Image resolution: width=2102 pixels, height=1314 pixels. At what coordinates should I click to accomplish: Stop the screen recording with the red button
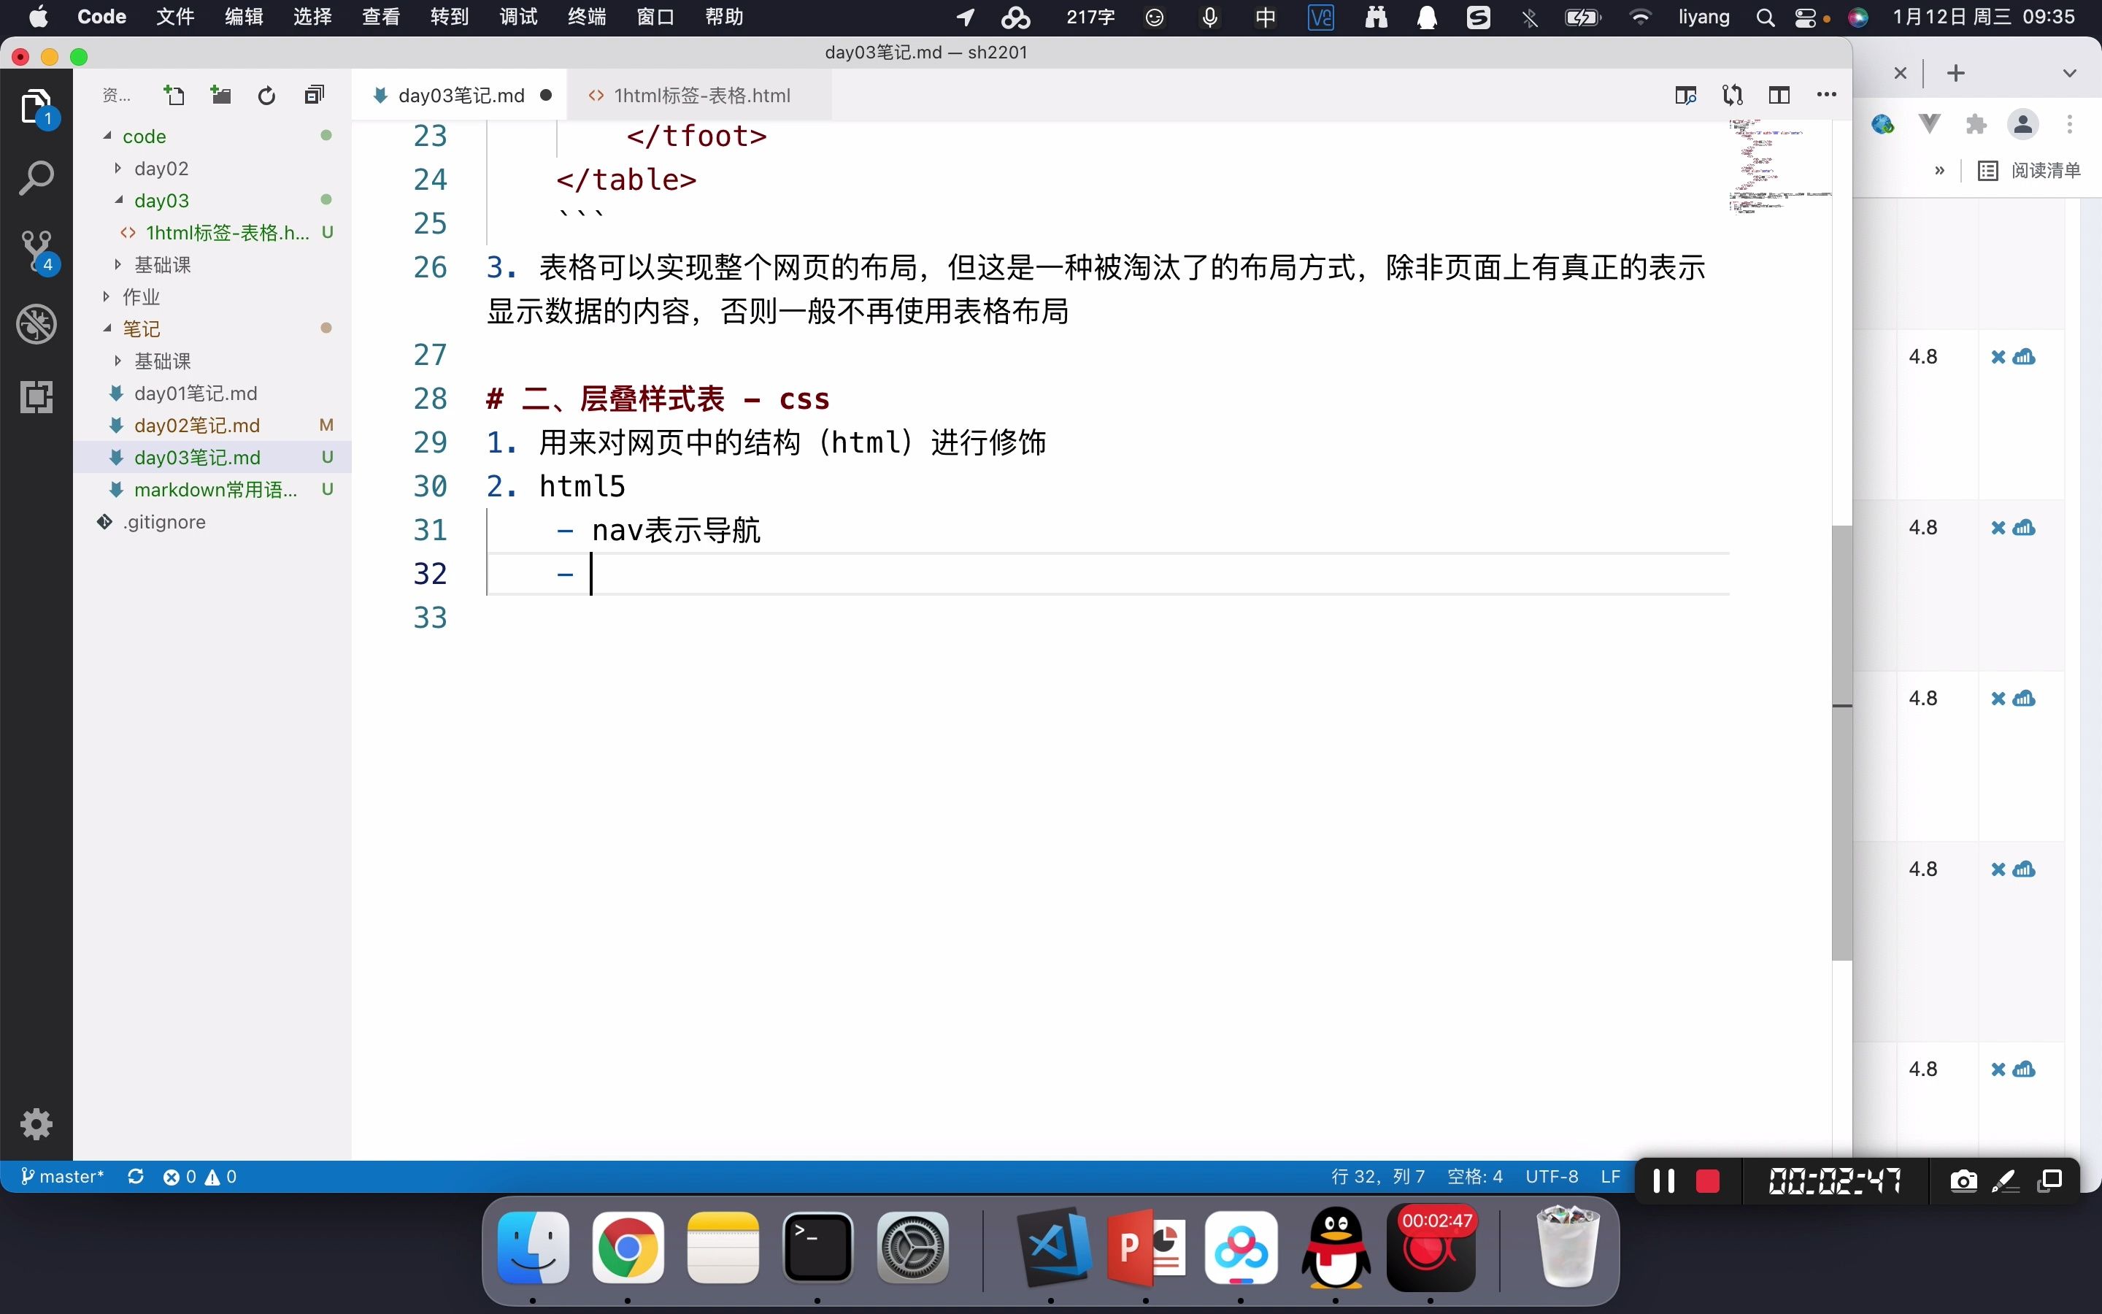tap(1707, 1180)
